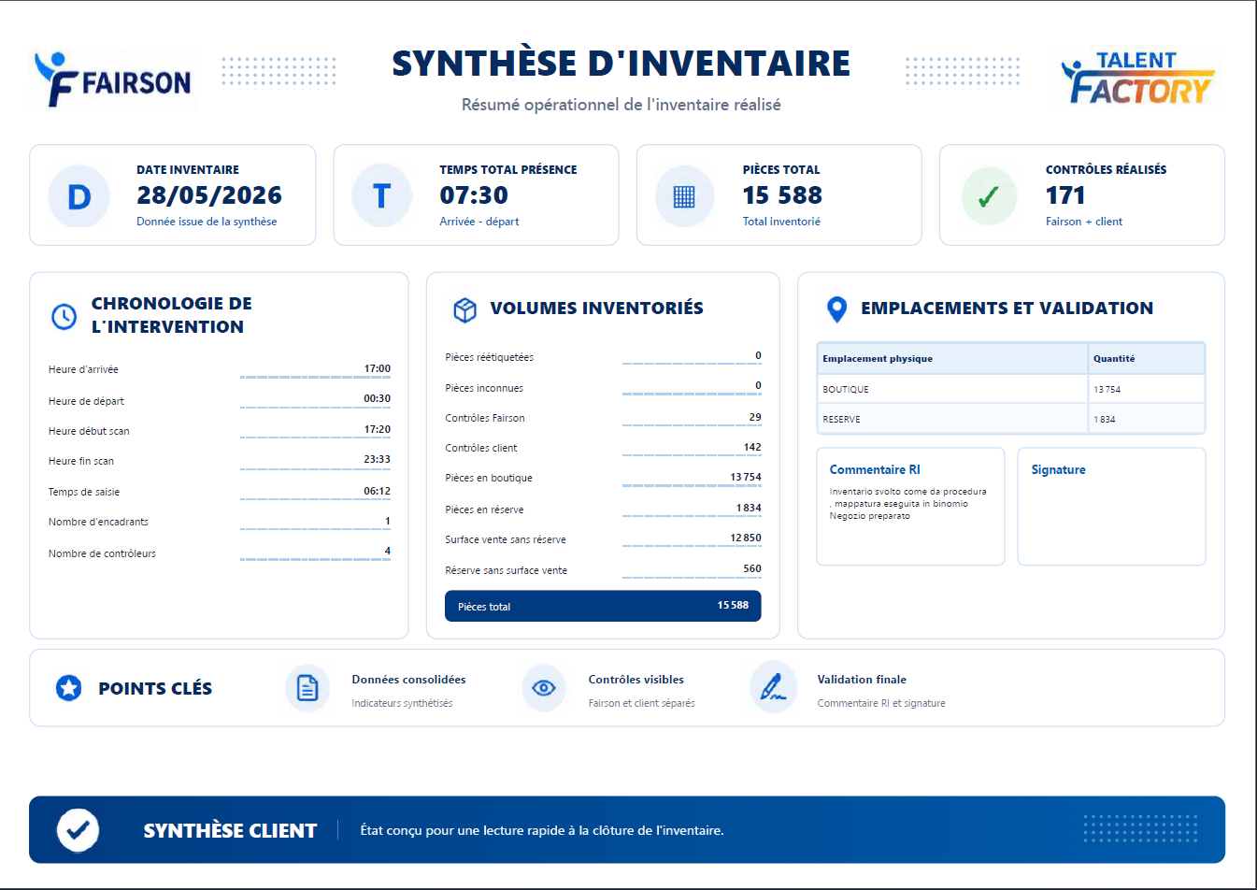This screenshot has width=1257, height=890.
Task: Click the D icon in Date Inventaire card
Action: tap(79, 196)
